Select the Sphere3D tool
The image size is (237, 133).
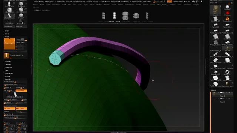pyautogui.click(x=227, y=7)
